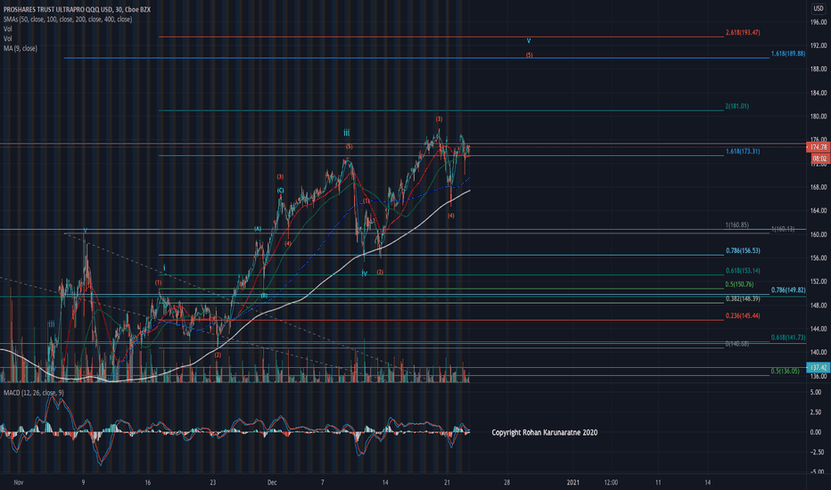This screenshot has width=831, height=490.
Task: Click the 0.786(156.53) Fibonacci label
Action: (743, 250)
